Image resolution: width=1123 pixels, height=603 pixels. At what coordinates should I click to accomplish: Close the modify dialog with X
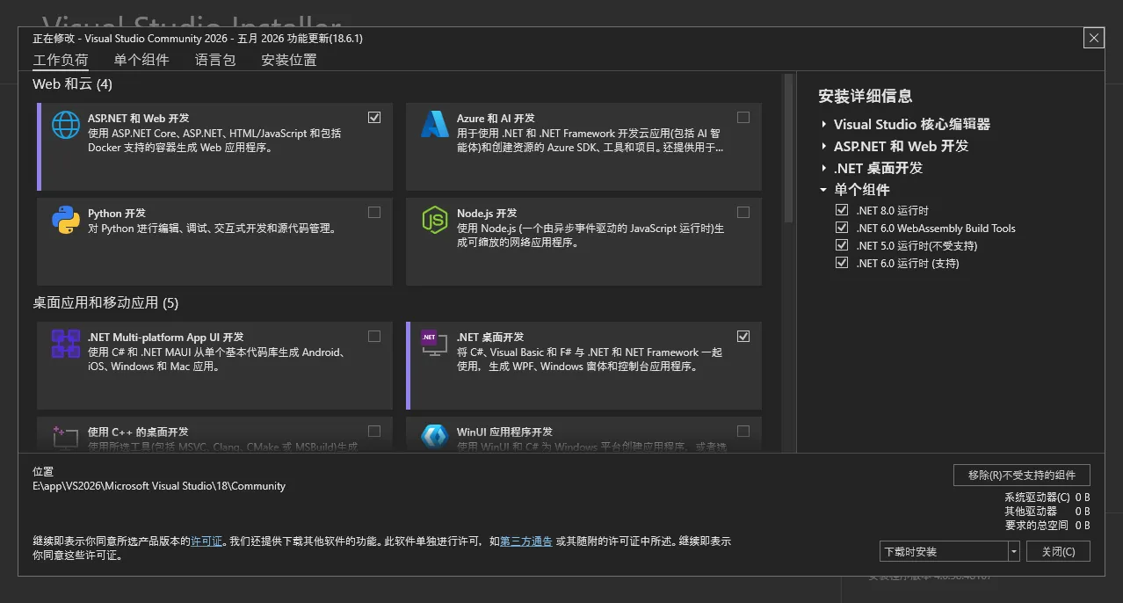coord(1094,38)
